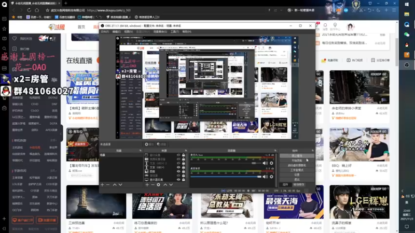
Task: Adjust the desktop audio volume slider
Action: coord(226,177)
